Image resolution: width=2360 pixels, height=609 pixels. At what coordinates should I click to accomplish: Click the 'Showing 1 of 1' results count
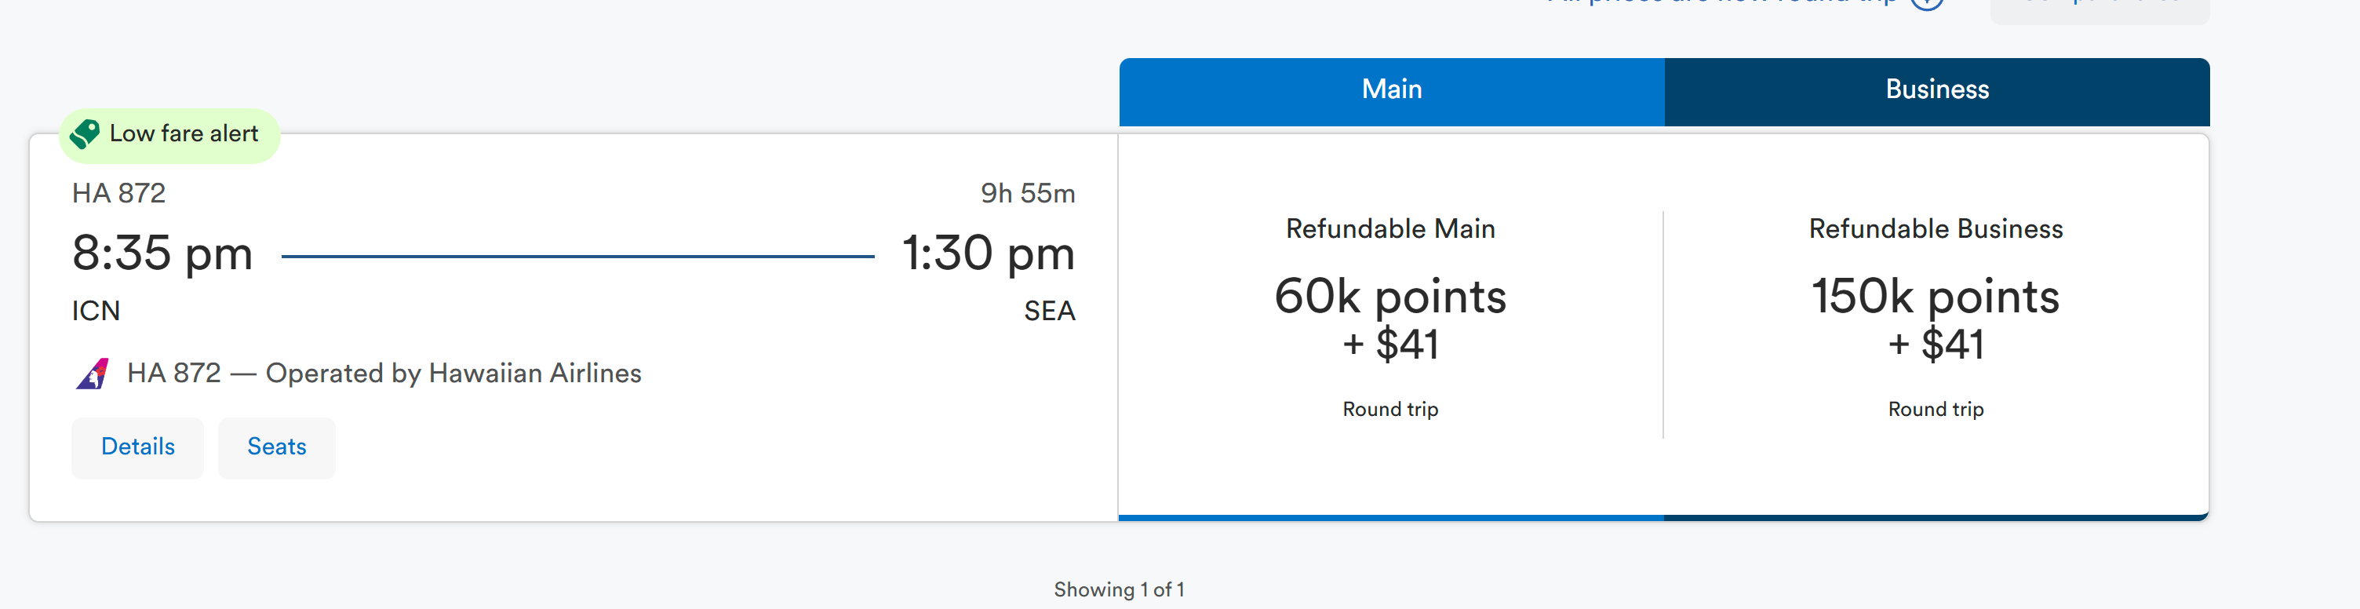pyautogui.click(x=1119, y=589)
